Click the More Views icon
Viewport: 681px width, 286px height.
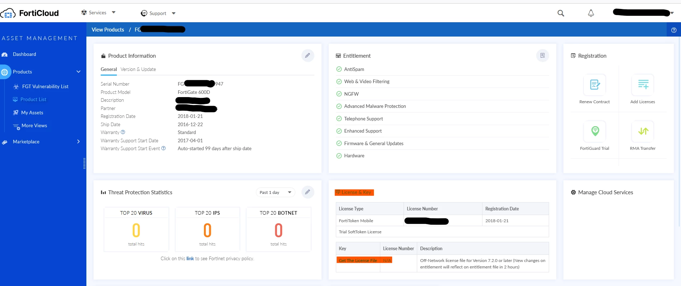click(16, 126)
